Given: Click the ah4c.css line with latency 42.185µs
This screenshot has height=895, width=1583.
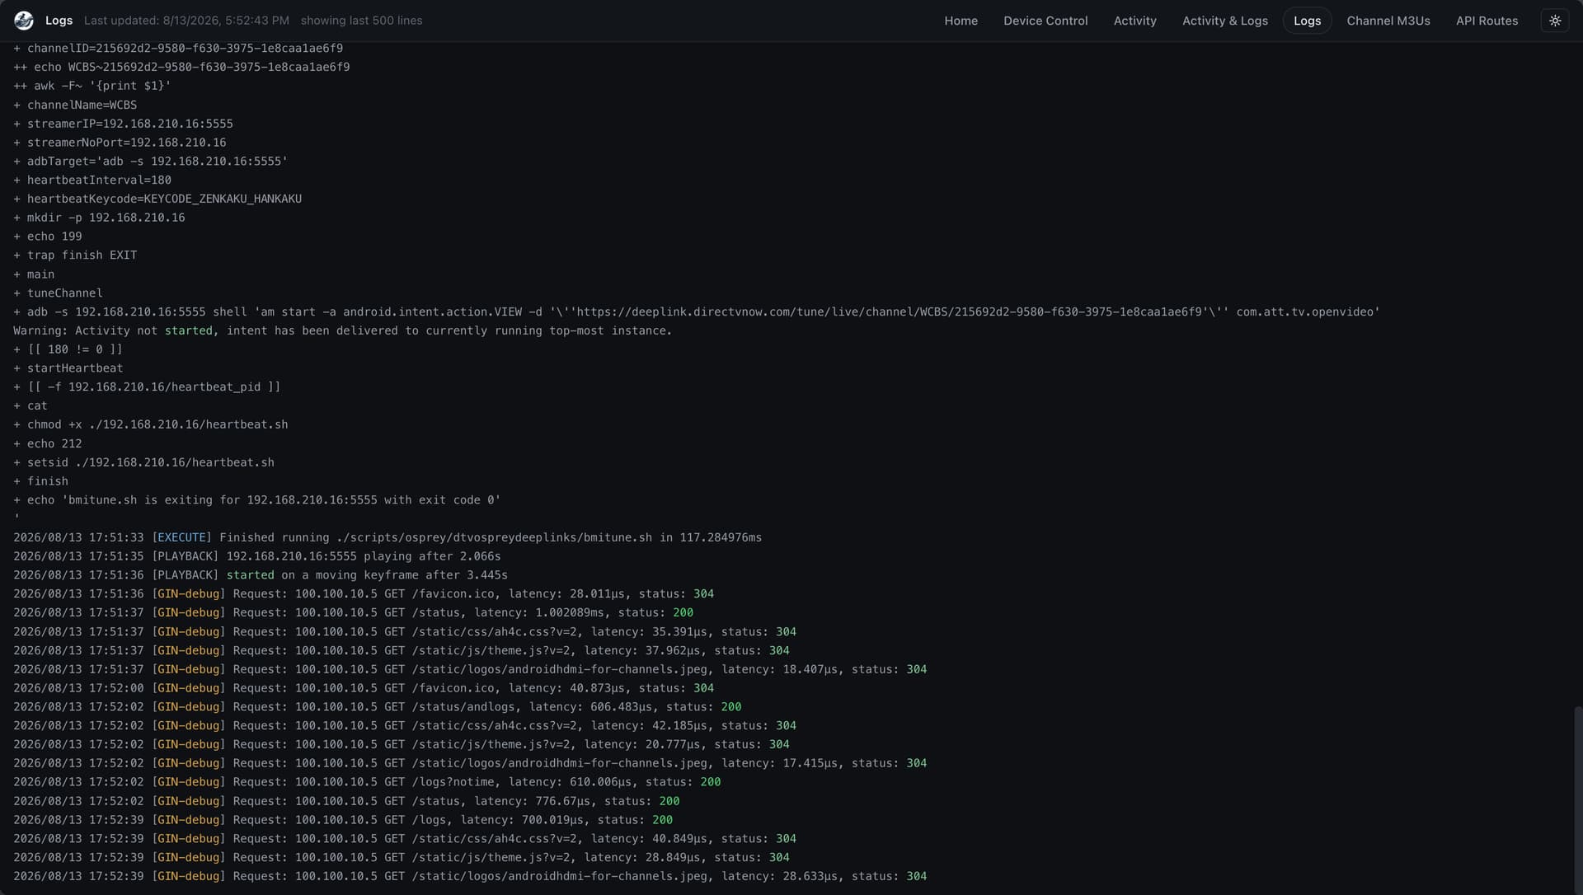Looking at the screenshot, I should click(405, 726).
